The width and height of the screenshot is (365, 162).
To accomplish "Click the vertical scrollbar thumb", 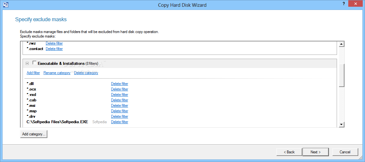I will (342, 75).
